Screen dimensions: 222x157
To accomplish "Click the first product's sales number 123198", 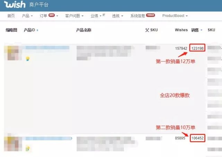I will (x=197, y=48).
